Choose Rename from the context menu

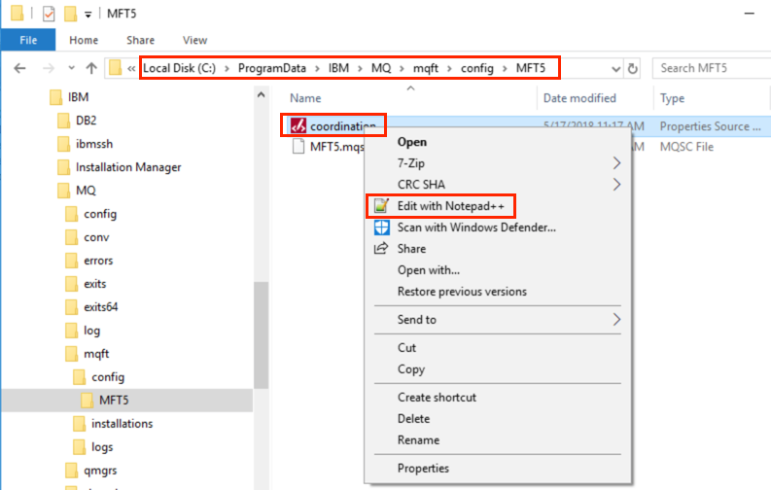(x=418, y=439)
